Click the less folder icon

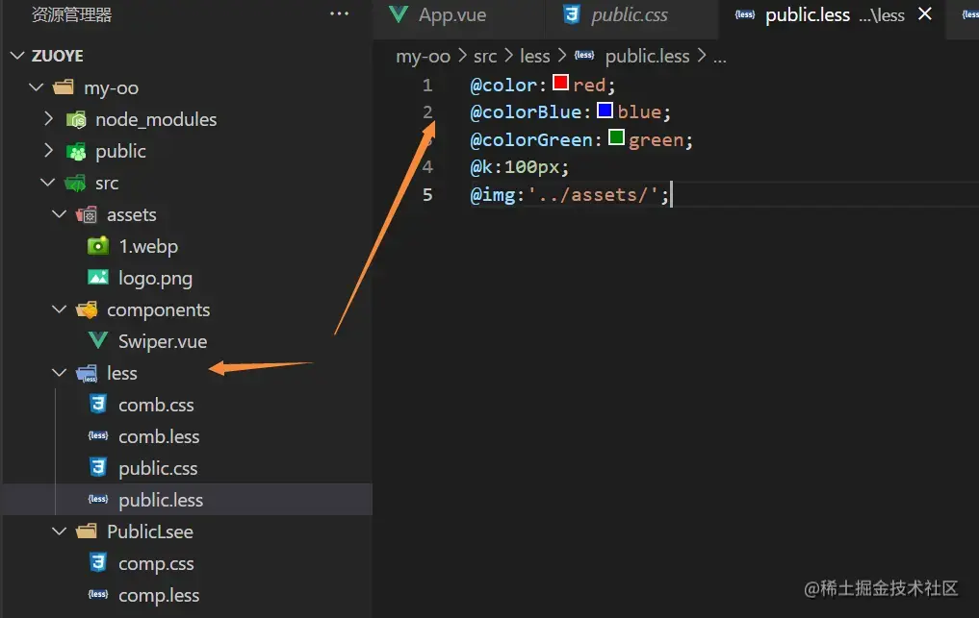pyautogui.click(x=87, y=373)
